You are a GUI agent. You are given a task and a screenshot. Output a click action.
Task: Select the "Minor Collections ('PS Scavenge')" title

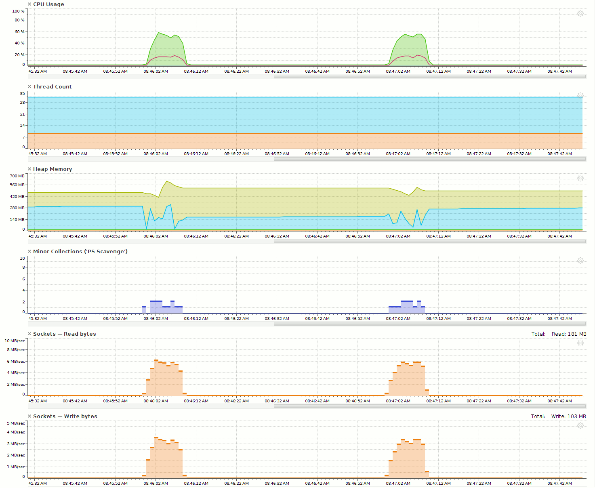80,251
